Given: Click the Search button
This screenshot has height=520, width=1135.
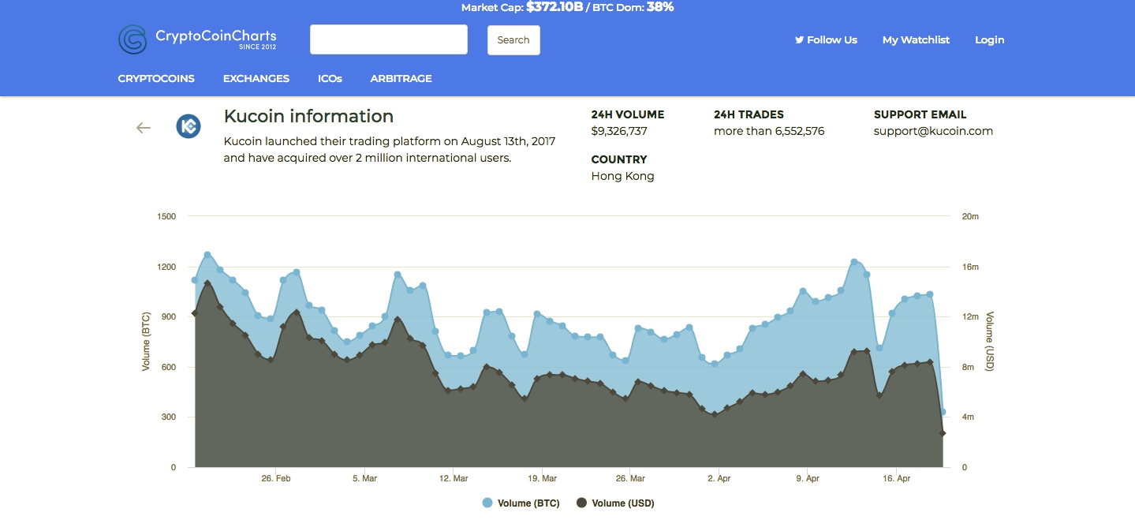Looking at the screenshot, I should (513, 40).
